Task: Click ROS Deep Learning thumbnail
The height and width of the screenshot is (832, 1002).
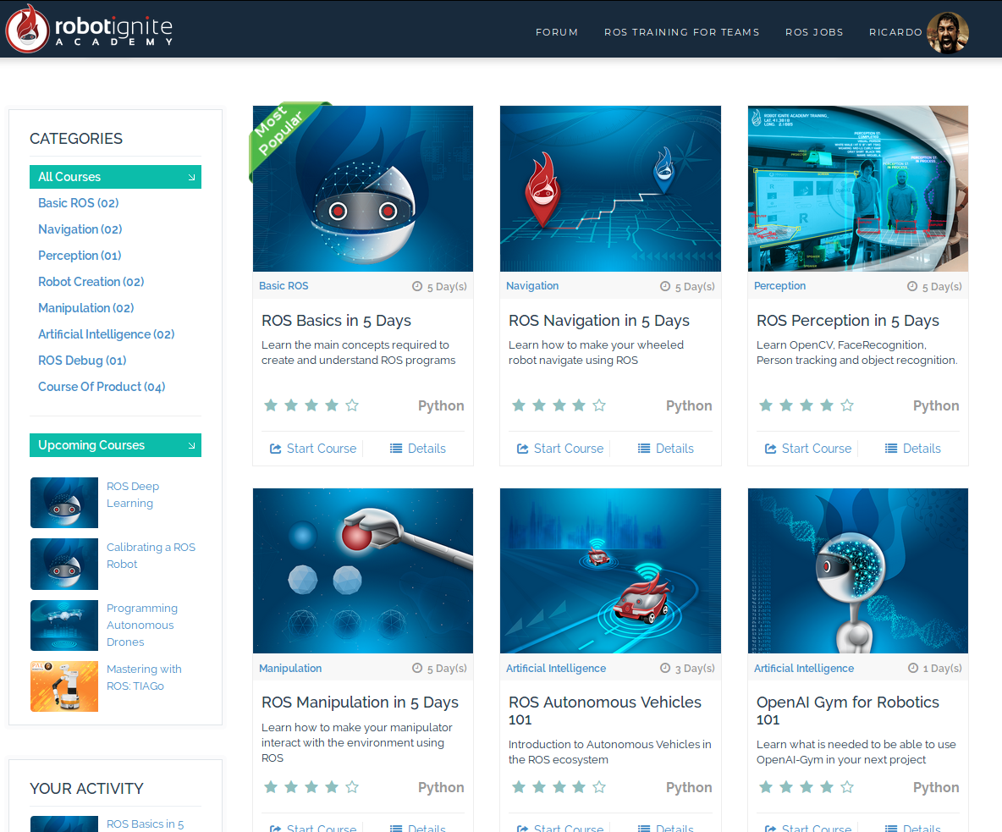Action: 64,503
